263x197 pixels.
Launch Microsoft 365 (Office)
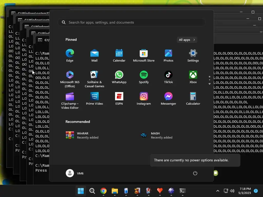coord(70,79)
